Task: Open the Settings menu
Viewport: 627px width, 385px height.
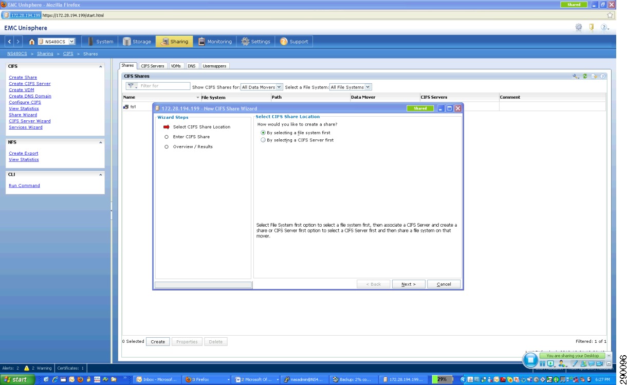Action: coord(255,42)
